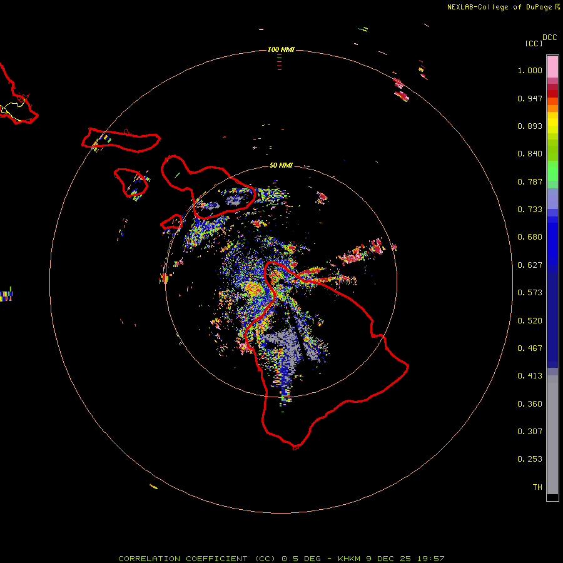The height and width of the screenshot is (563, 563).
Task: Click the NEXLAB-College of DuPage title text
Action: coord(499,7)
